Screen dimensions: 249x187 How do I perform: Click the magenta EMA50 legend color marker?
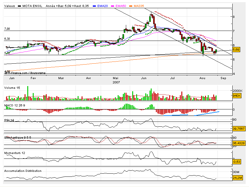tap(113, 6)
